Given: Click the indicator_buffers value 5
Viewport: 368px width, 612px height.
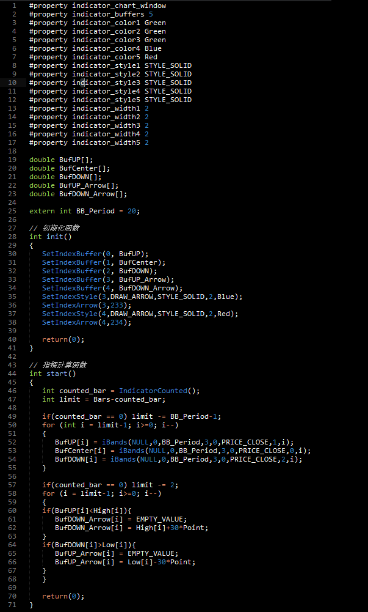Looking at the screenshot, I should pos(151,14).
